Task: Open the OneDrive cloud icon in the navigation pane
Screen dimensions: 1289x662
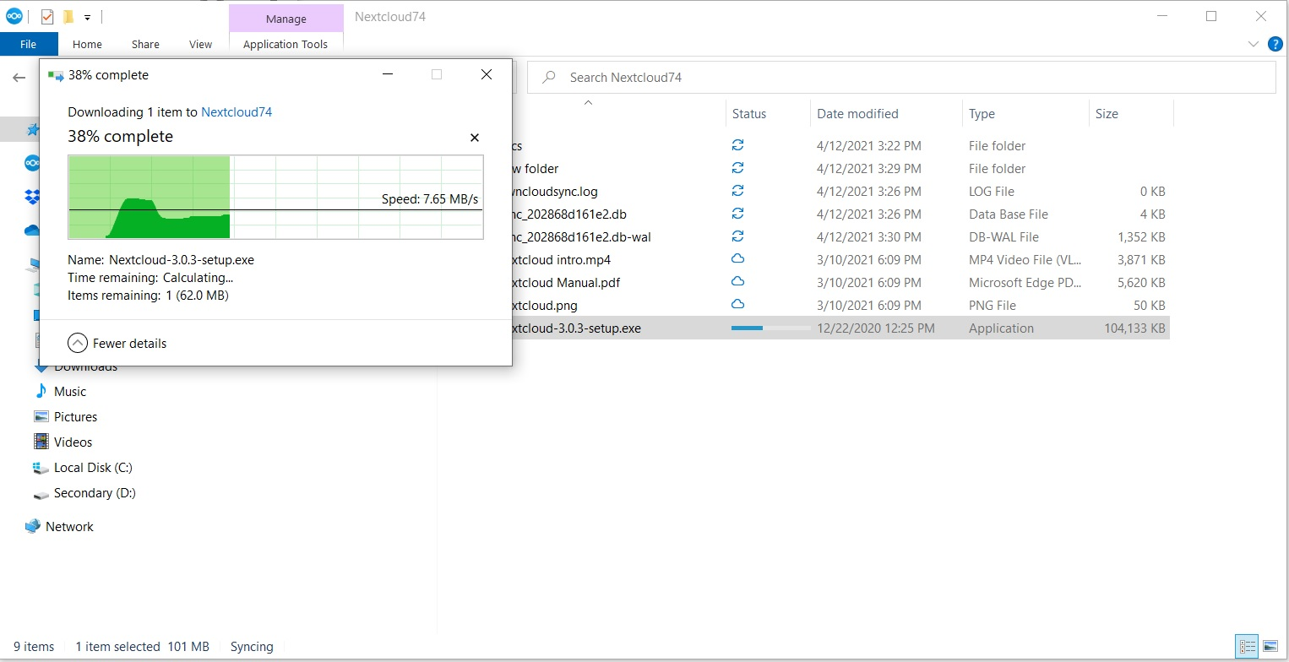Action: coord(33,231)
